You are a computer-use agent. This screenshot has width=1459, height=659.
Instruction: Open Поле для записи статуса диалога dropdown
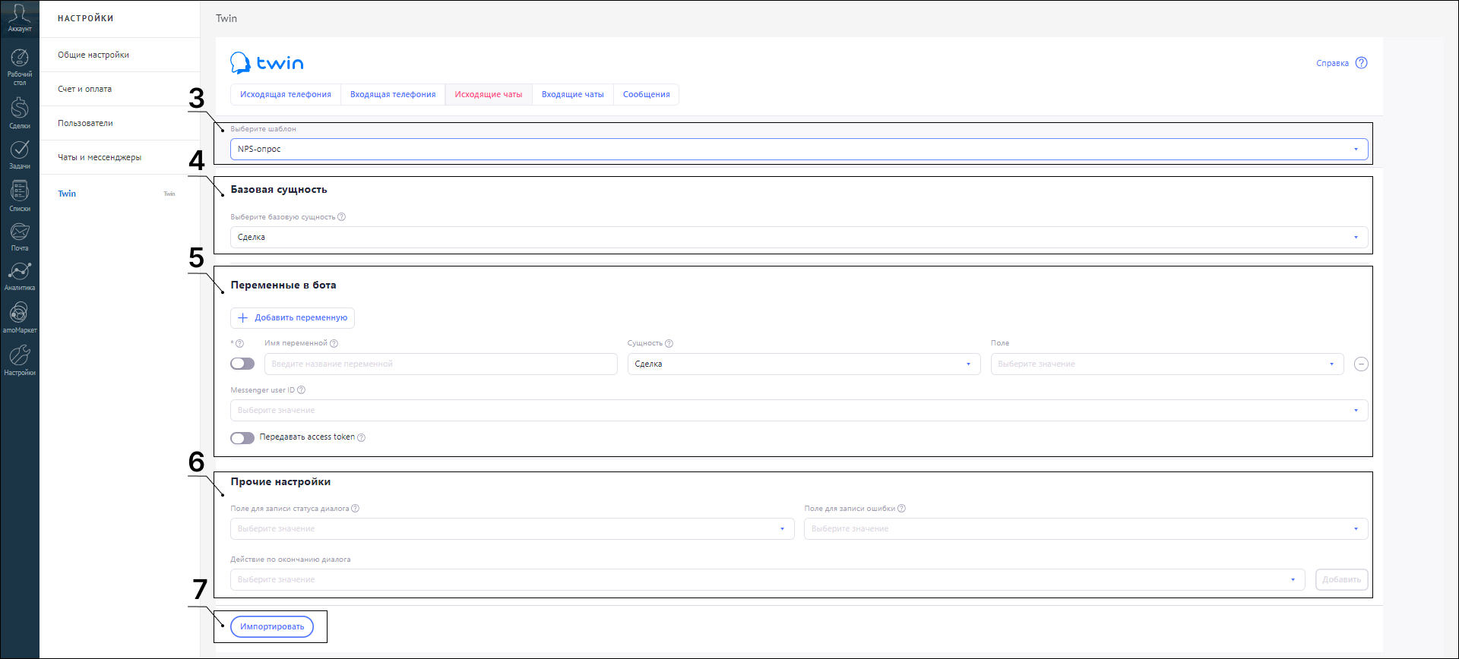coord(512,529)
